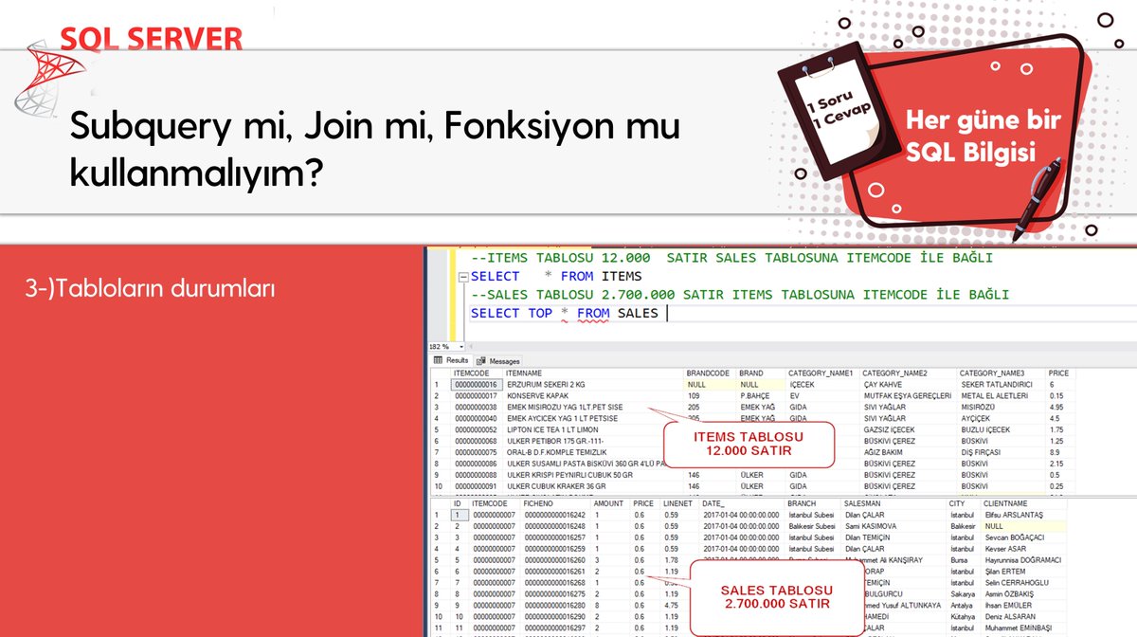Screen dimensions: 1137x637
Task: Click item code 00000000016 cell
Action: [476, 386]
